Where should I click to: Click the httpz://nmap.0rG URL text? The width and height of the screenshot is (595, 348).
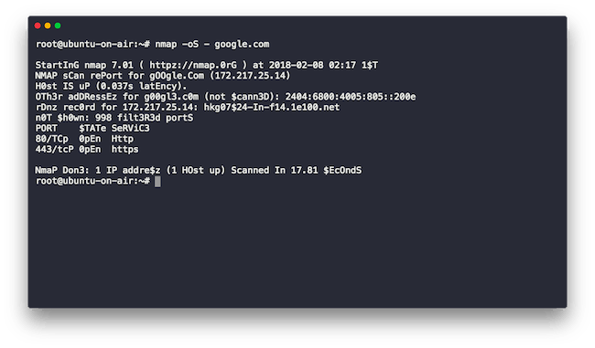pos(193,65)
